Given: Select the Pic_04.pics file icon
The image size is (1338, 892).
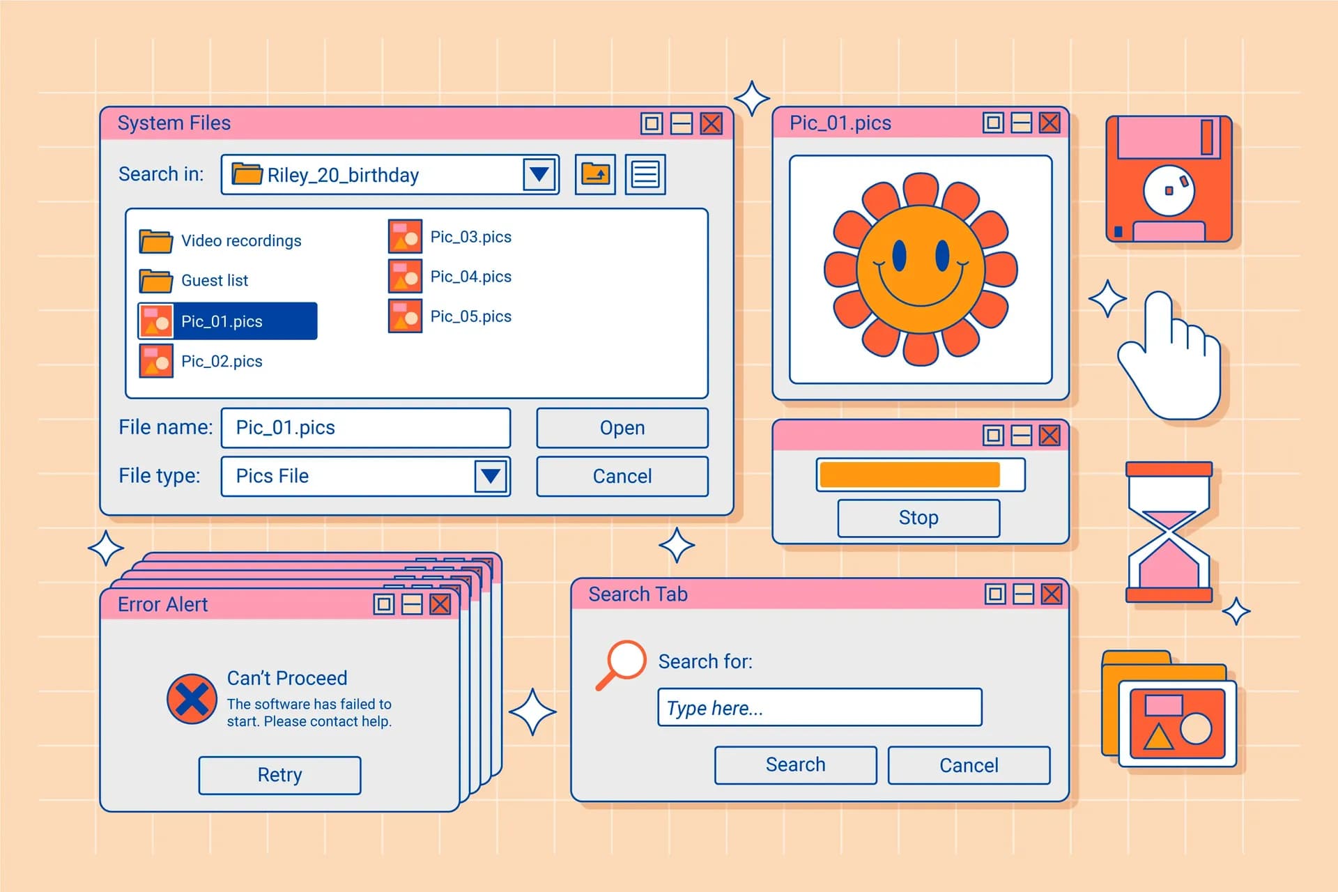Looking at the screenshot, I should point(405,276).
